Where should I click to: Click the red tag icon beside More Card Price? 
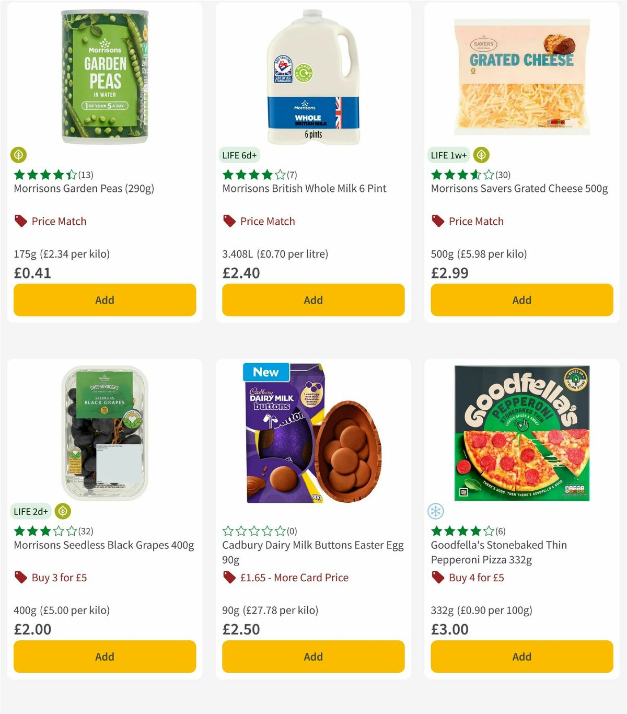(x=229, y=577)
